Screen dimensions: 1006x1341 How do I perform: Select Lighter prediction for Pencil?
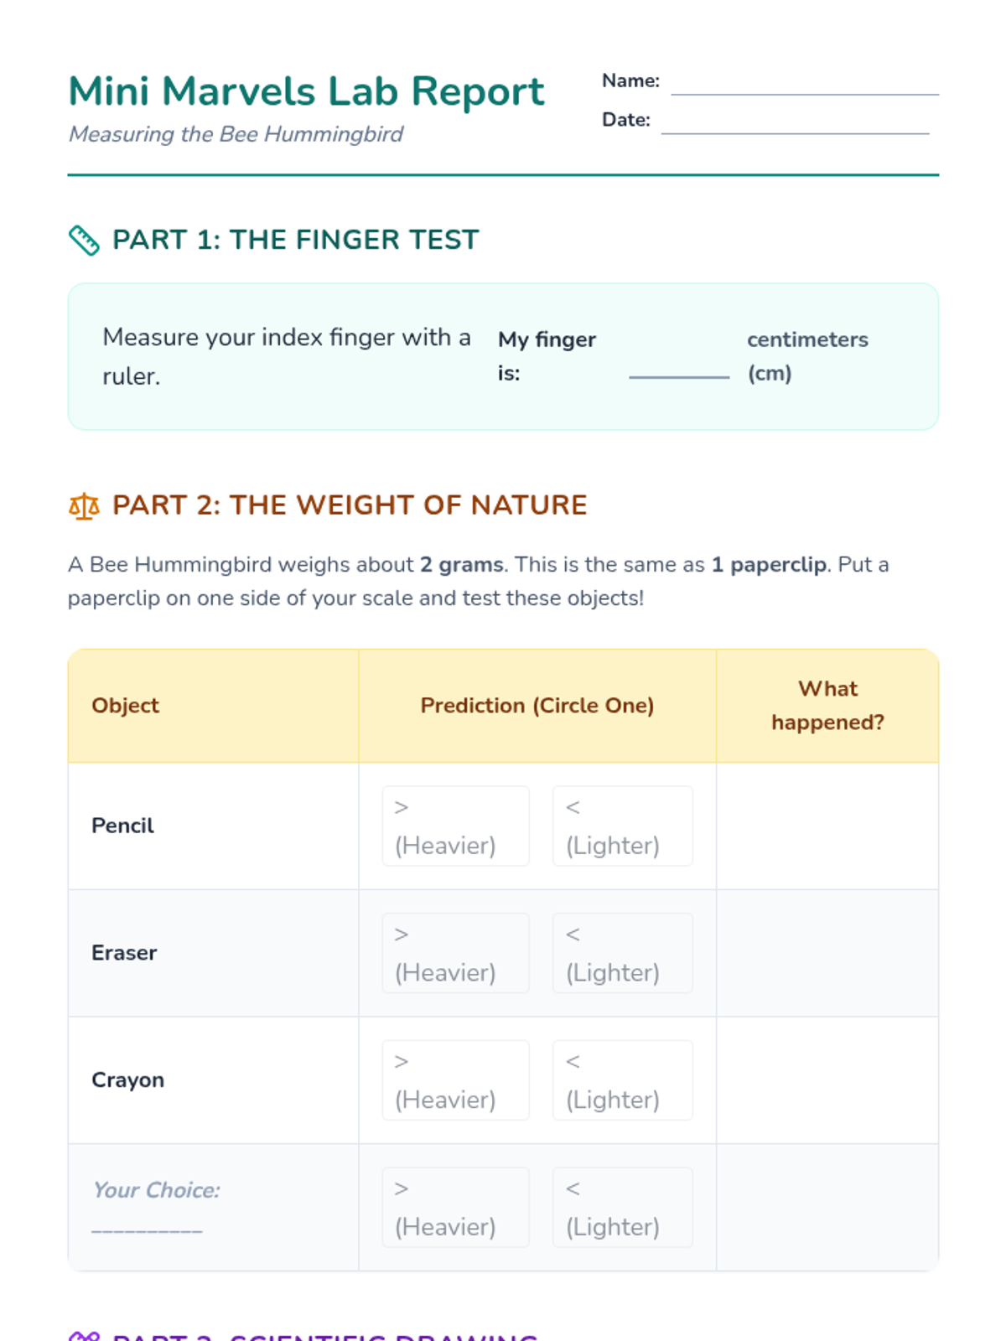coord(623,826)
